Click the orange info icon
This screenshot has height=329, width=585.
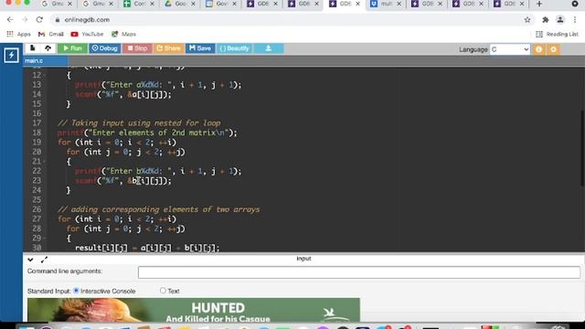[x=538, y=49]
